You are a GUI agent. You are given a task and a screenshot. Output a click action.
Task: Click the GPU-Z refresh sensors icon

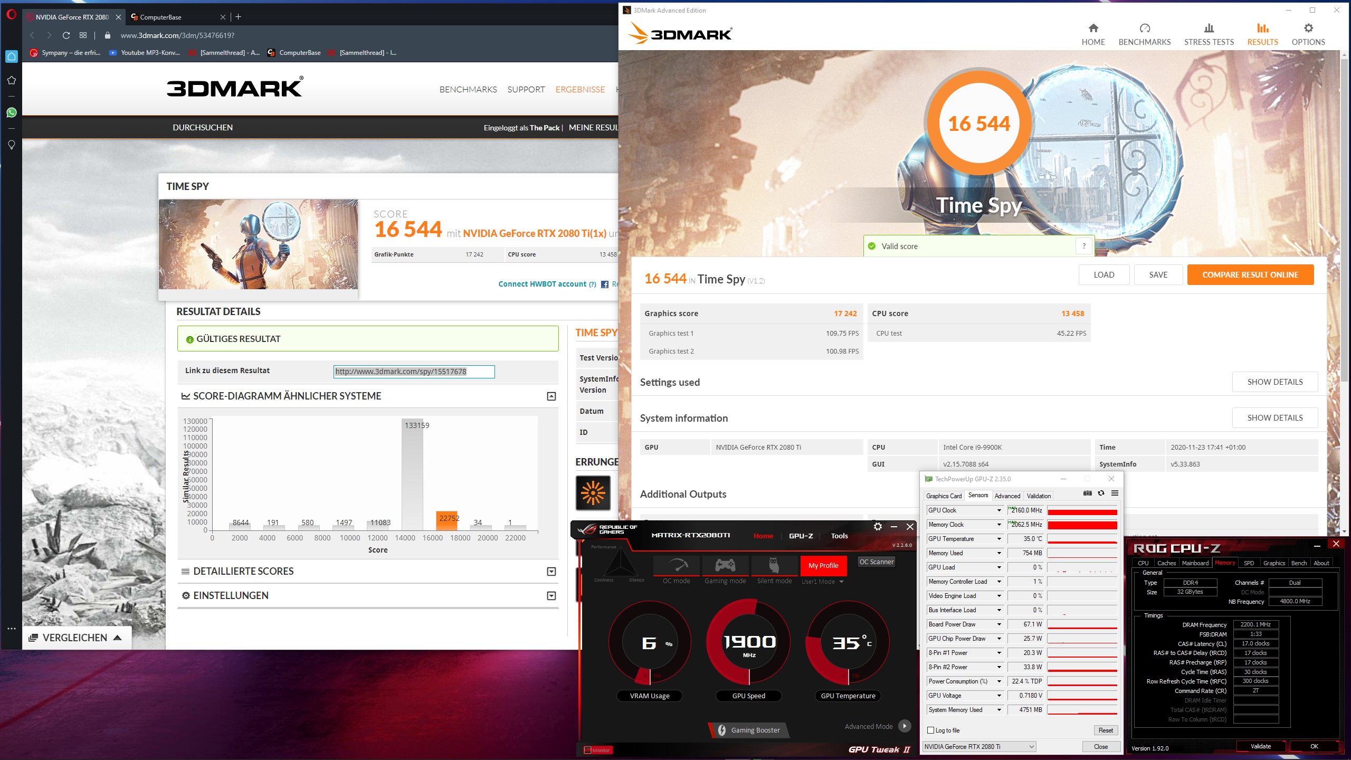click(1101, 493)
